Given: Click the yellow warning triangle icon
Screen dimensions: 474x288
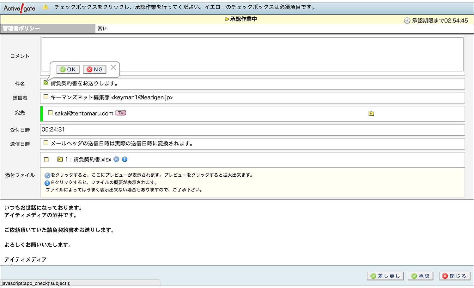Looking at the screenshot, I should coord(46,7).
